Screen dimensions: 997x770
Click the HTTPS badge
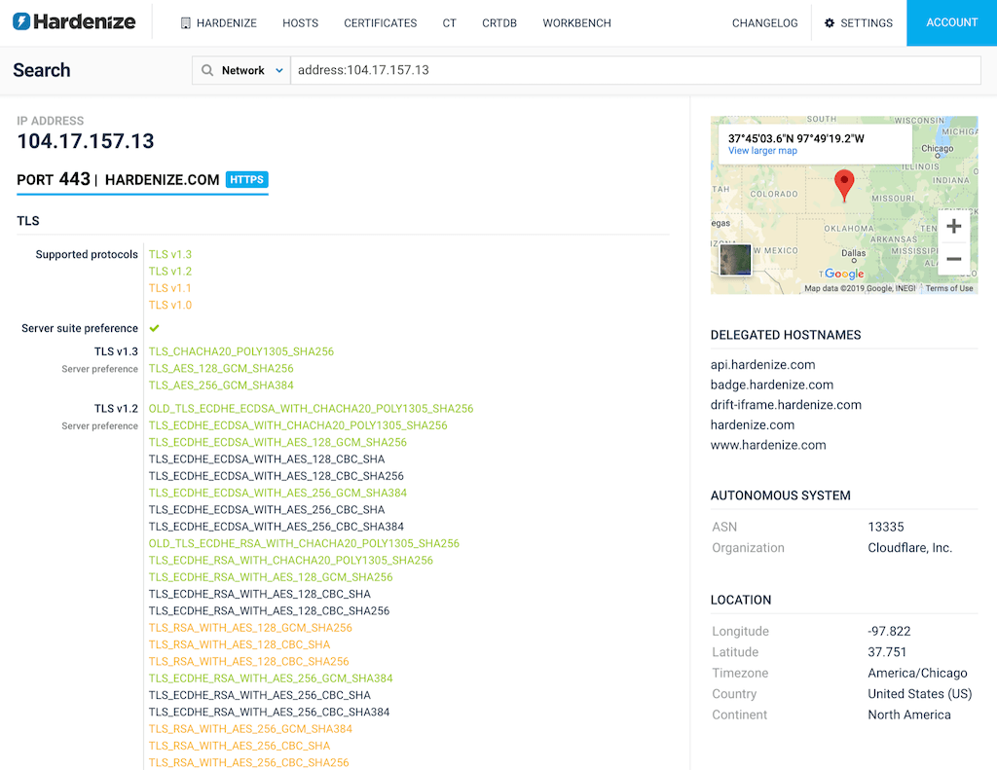pyautogui.click(x=246, y=180)
